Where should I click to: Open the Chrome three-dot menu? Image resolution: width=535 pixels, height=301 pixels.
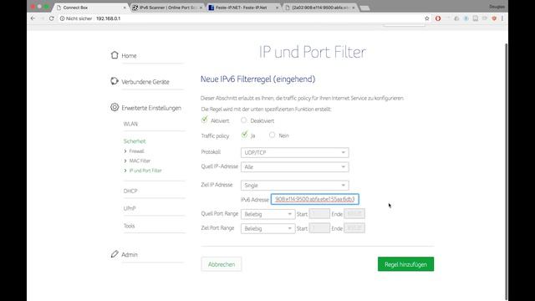tap(502, 18)
